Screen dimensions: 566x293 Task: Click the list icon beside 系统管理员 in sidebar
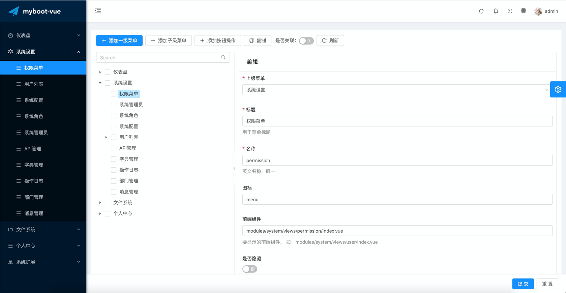19,133
